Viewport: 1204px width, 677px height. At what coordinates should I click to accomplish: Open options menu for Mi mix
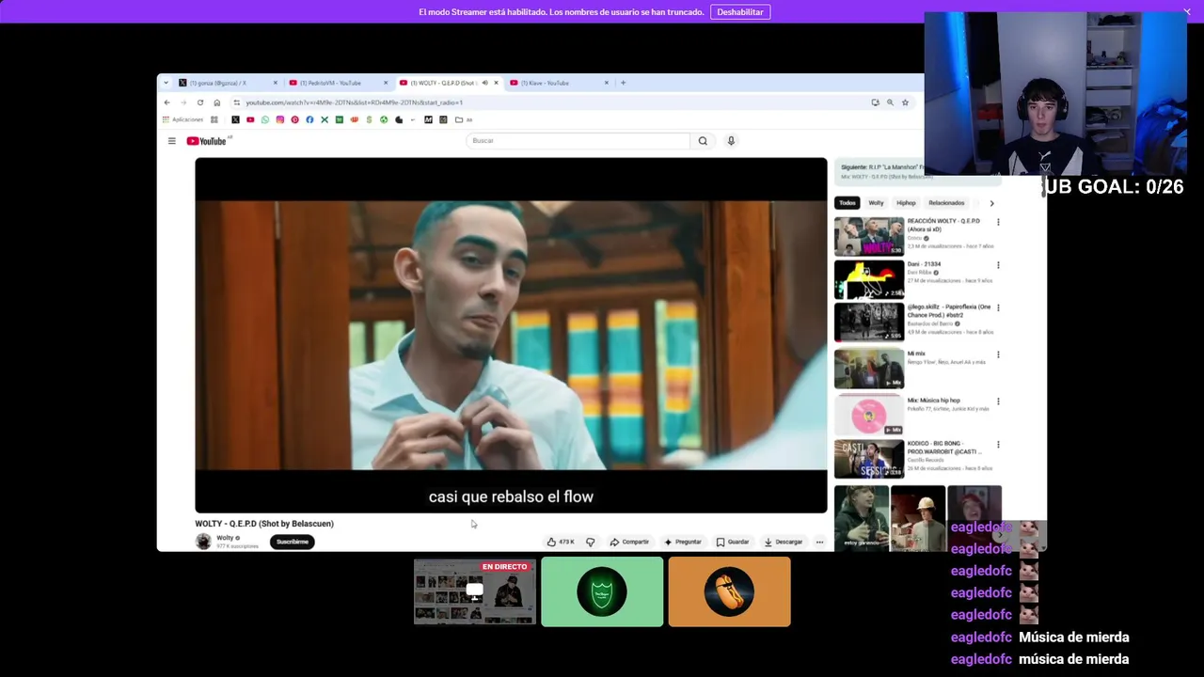tap(998, 355)
